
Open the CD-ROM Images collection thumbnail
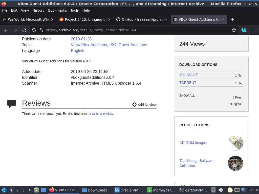click(236, 143)
